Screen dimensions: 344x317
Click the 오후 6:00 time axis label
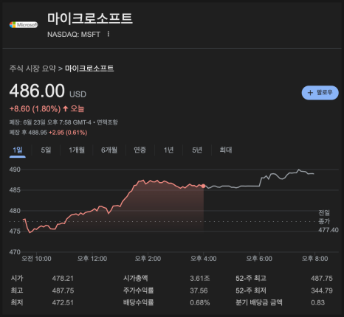259,259
